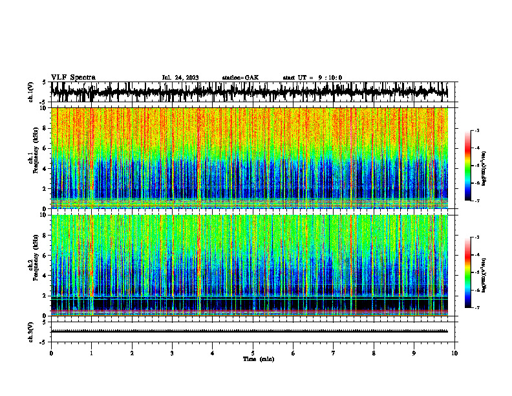The height and width of the screenshot is (396, 512).
Task: Click the station=GAK label
Action: (x=240, y=78)
